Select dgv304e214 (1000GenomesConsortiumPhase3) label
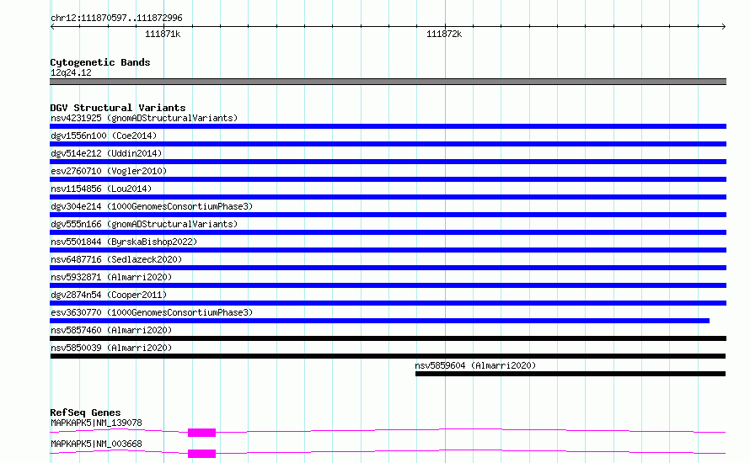 click(152, 206)
